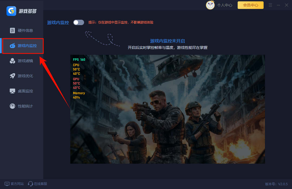Click the 游戏滤镜 filter icon in sidebar
The image size is (292, 189).
click(12, 61)
